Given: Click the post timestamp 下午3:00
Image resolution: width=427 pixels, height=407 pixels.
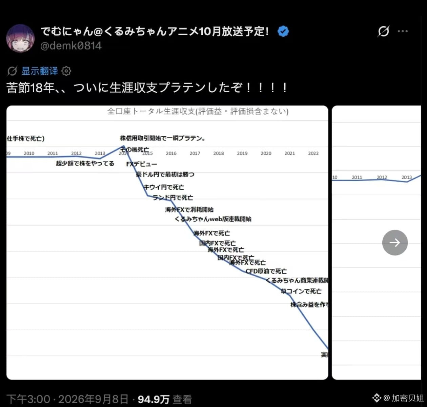Looking at the screenshot, I should click(x=28, y=399).
